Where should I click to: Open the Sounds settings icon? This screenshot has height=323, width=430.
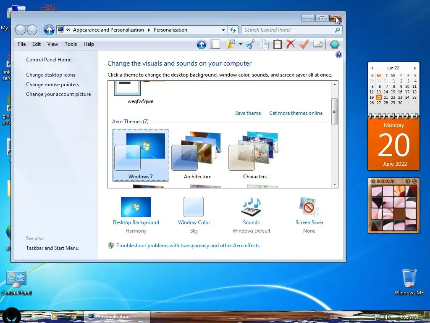tap(251, 207)
